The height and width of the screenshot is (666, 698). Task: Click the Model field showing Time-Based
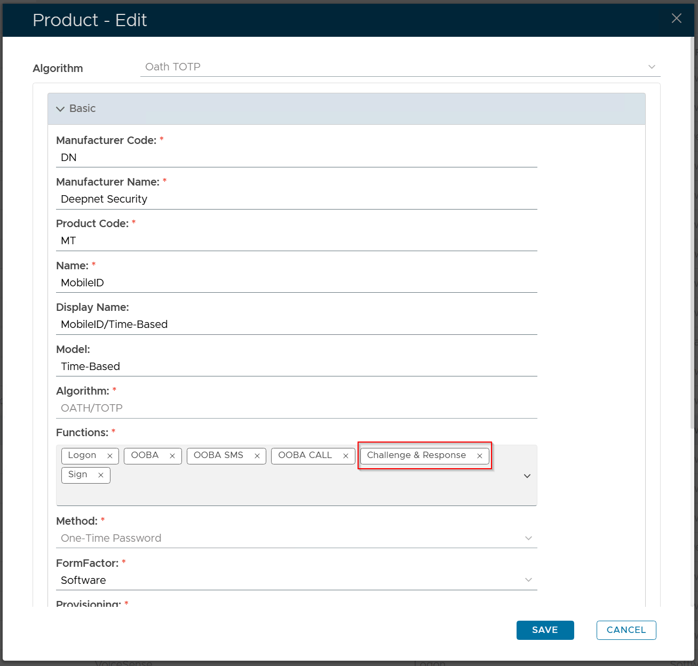(x=296, y=367)
